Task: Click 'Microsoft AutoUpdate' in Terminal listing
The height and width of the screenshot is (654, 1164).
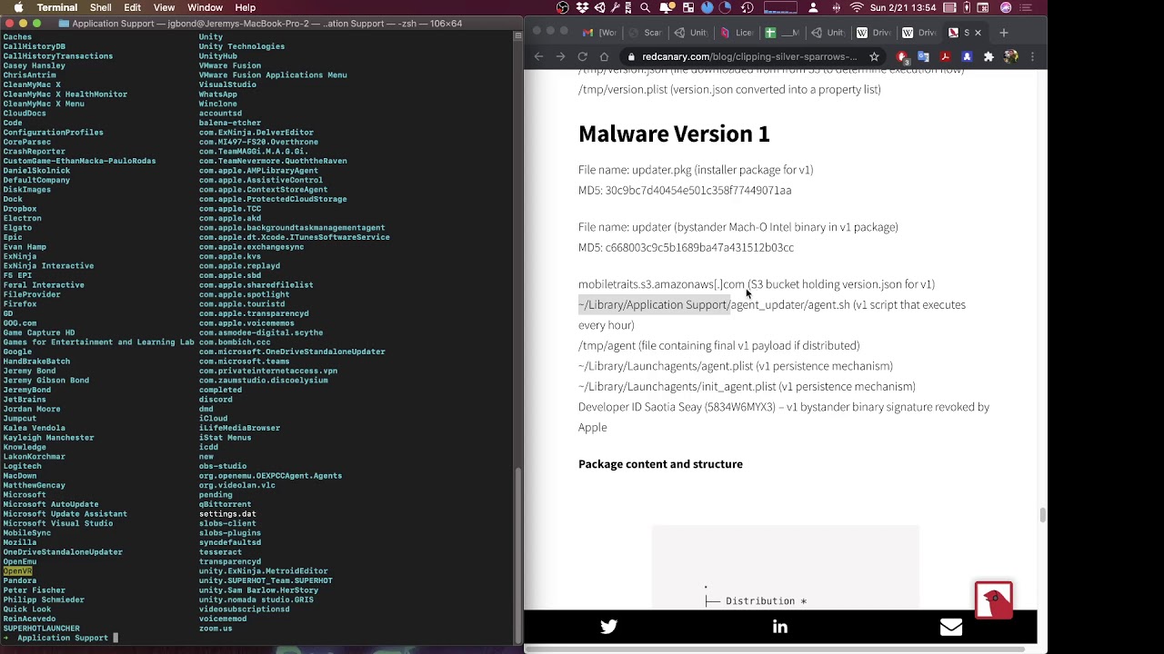Action: [51, 504]
